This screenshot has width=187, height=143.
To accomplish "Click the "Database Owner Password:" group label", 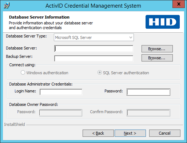I will point(33,104).
